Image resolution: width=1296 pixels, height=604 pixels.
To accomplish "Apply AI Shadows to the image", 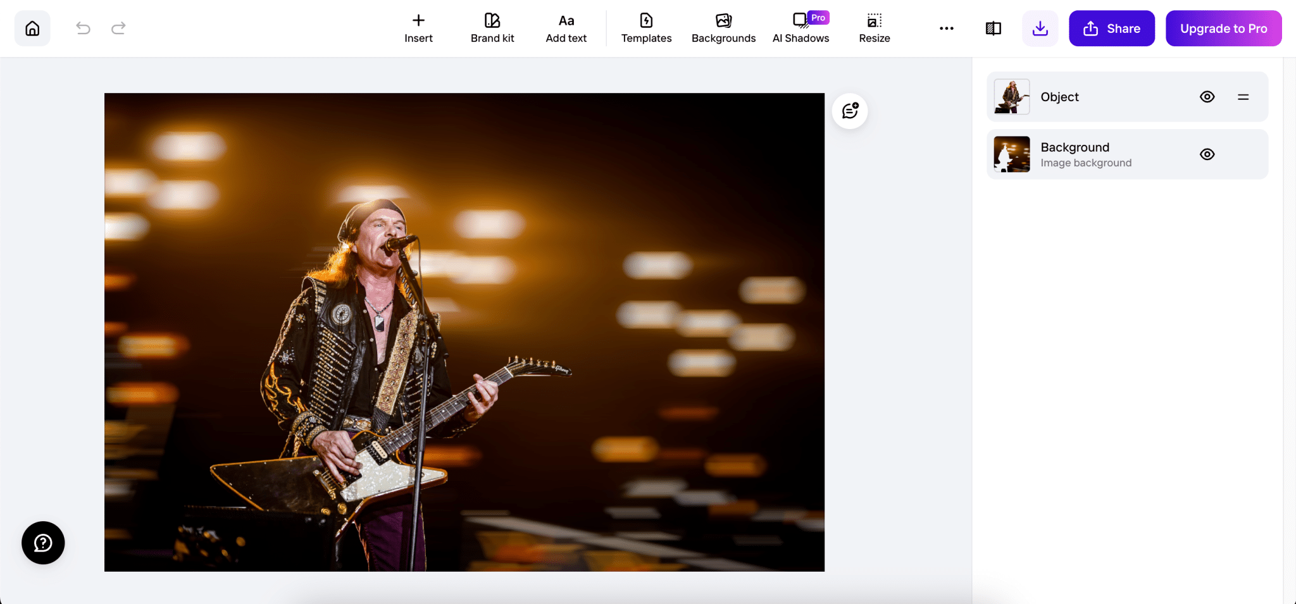I will (x=800, y=28).
